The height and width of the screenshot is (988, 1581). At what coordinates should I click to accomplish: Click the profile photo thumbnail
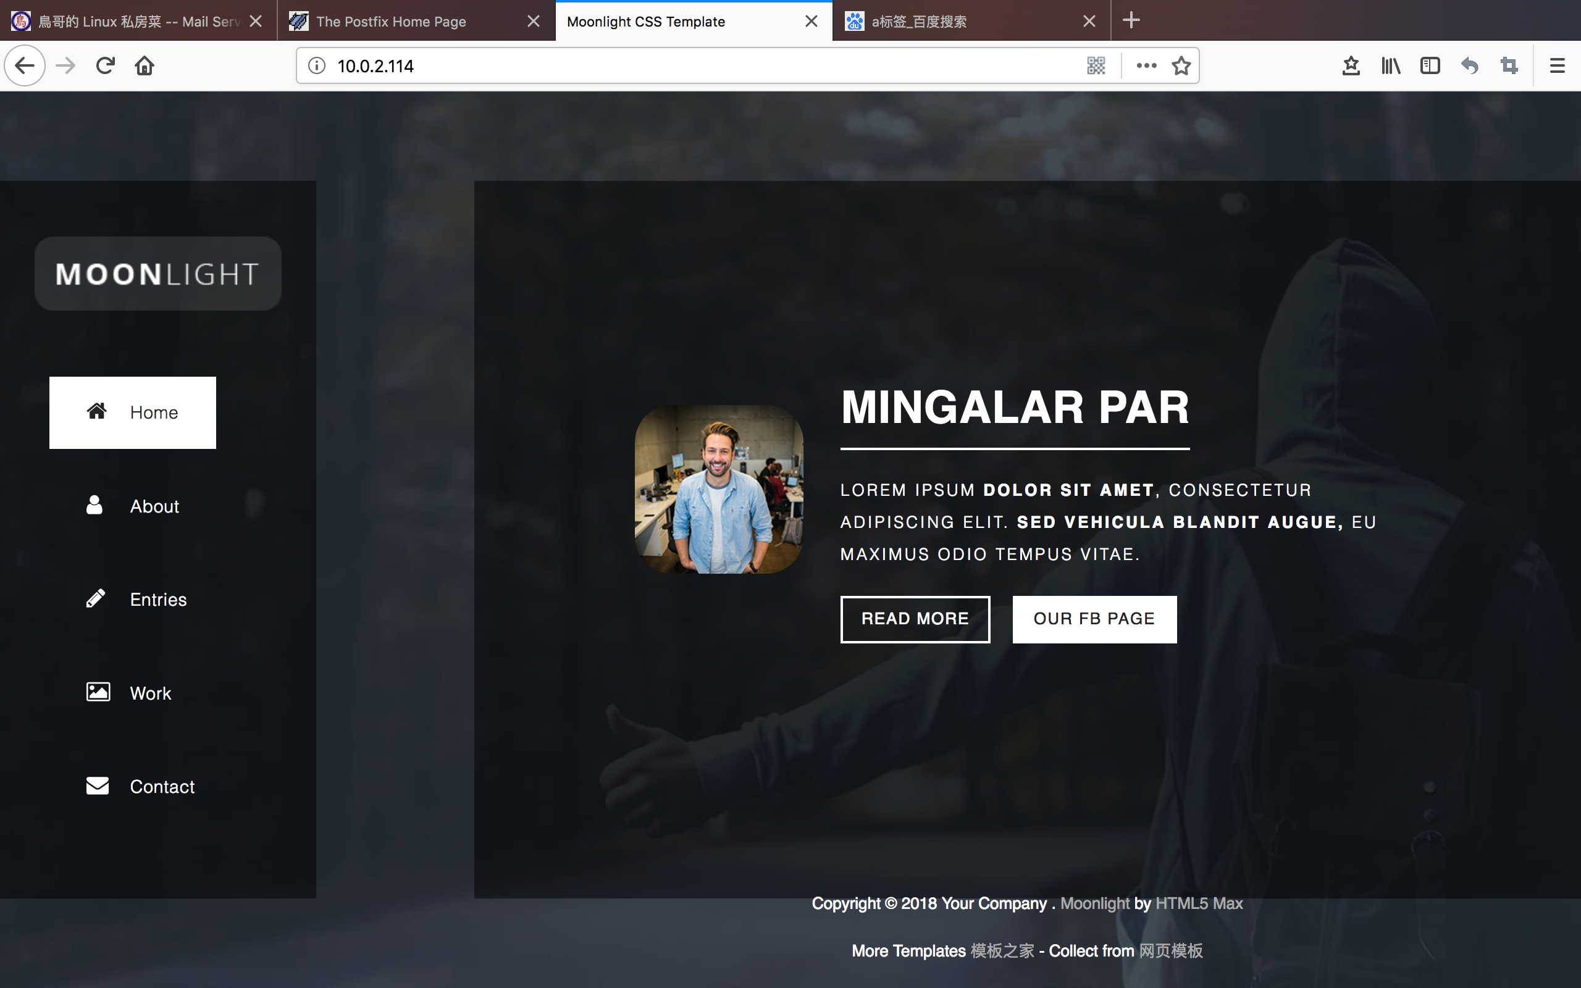pos(719,490)
